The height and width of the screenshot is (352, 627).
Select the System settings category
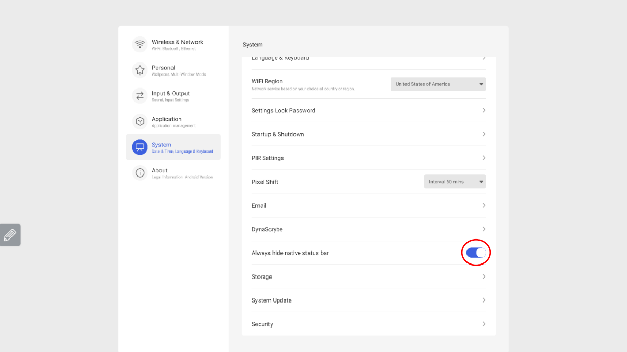(x=173, y=147)
